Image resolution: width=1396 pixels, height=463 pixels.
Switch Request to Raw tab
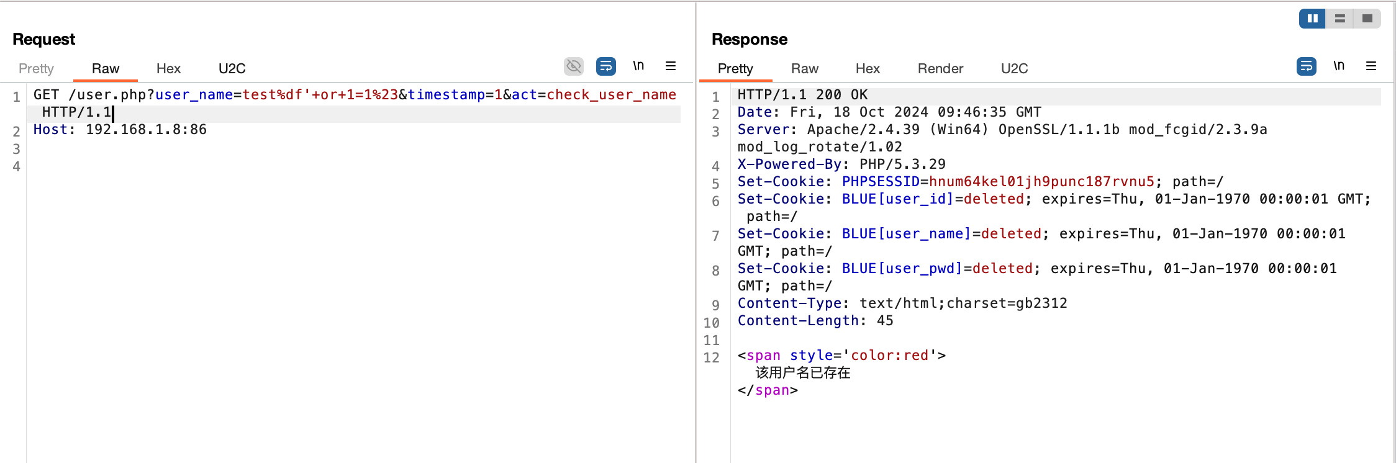(x=106, y=68)
